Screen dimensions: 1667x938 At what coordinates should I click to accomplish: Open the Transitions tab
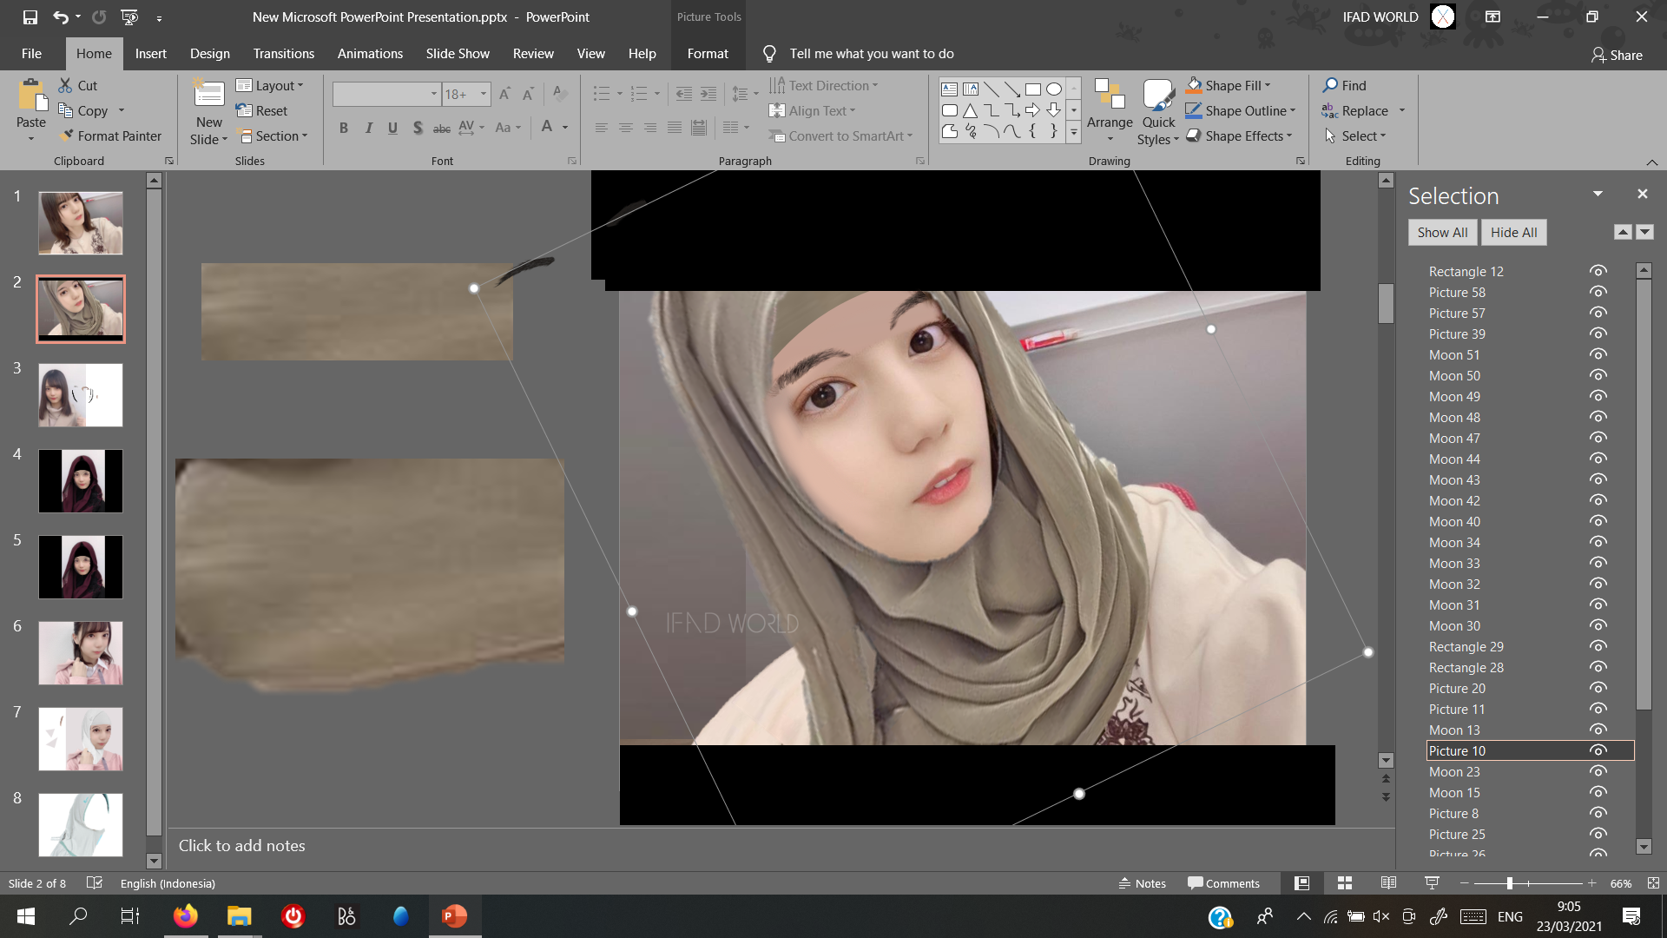[283, 54]
